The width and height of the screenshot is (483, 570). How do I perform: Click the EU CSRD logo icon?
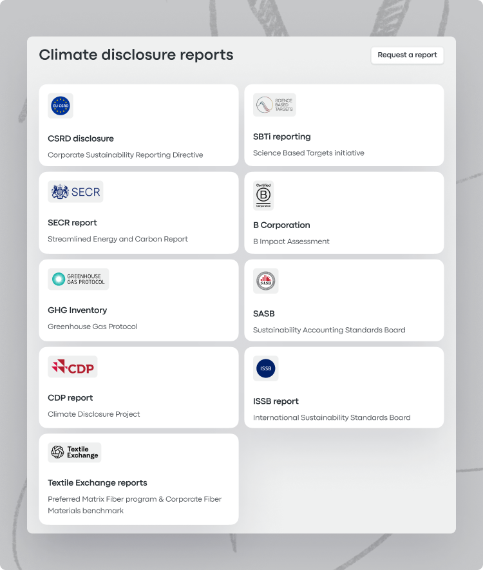click(61, 106)
